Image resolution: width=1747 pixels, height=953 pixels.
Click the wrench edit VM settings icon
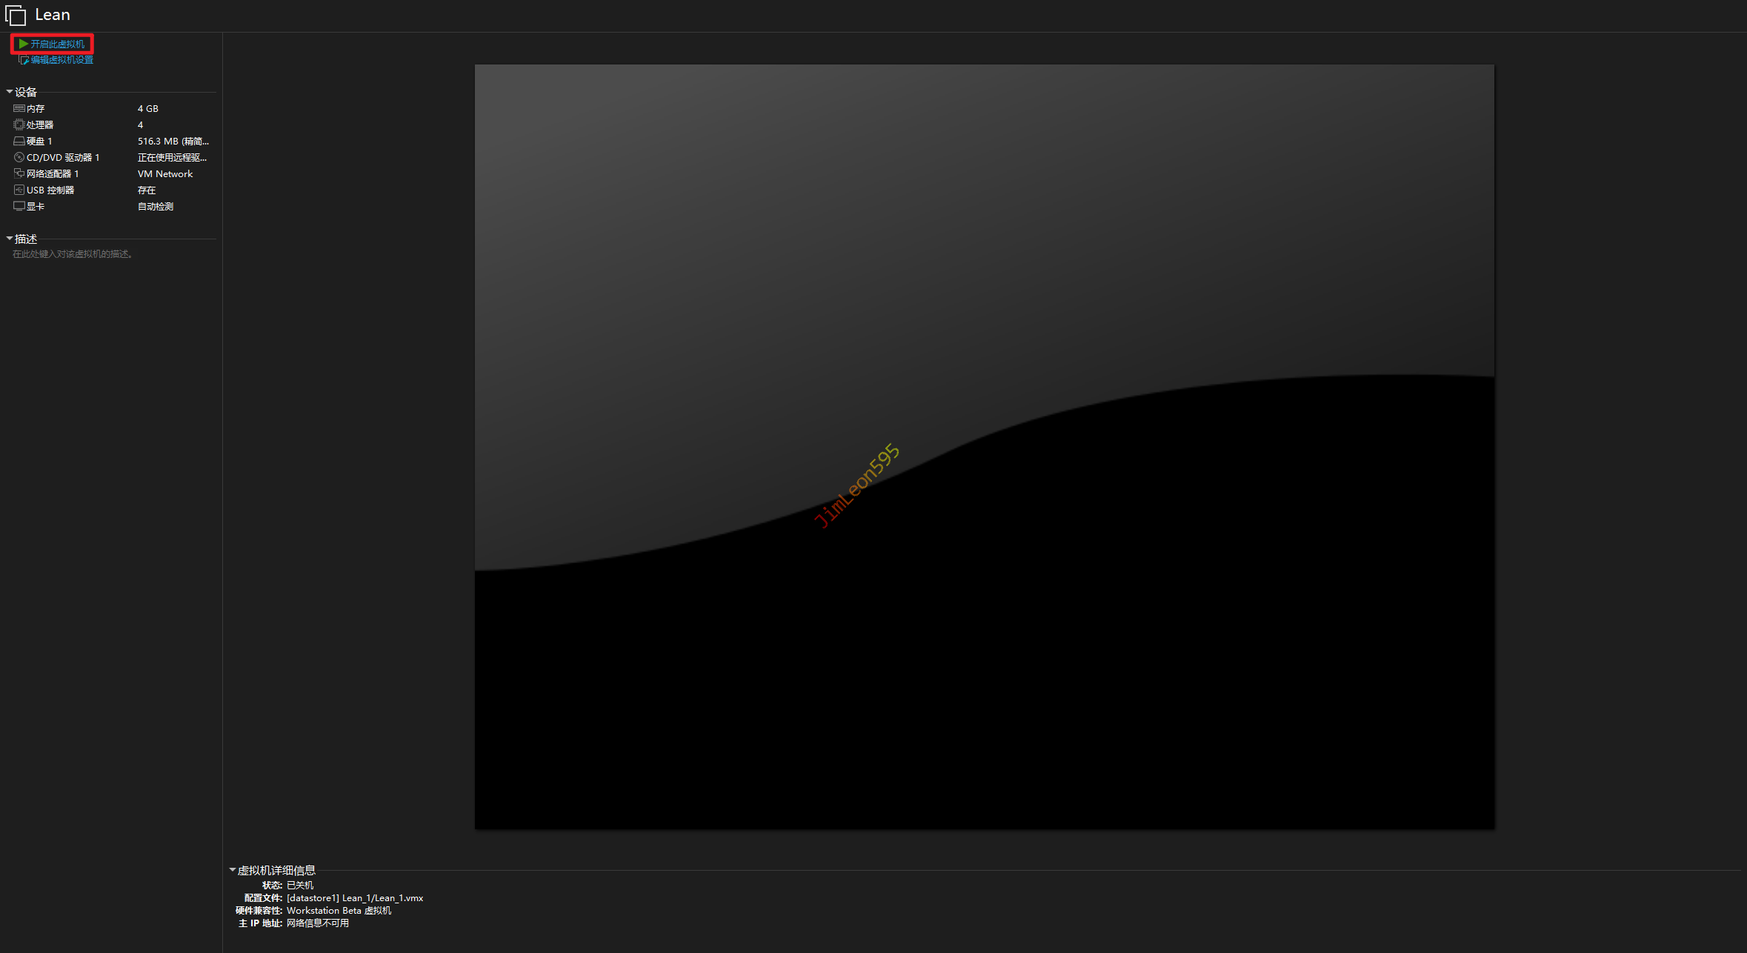tap(24, 60)
